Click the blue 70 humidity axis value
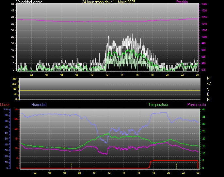224x177 pixels. [x=6, y=127]
